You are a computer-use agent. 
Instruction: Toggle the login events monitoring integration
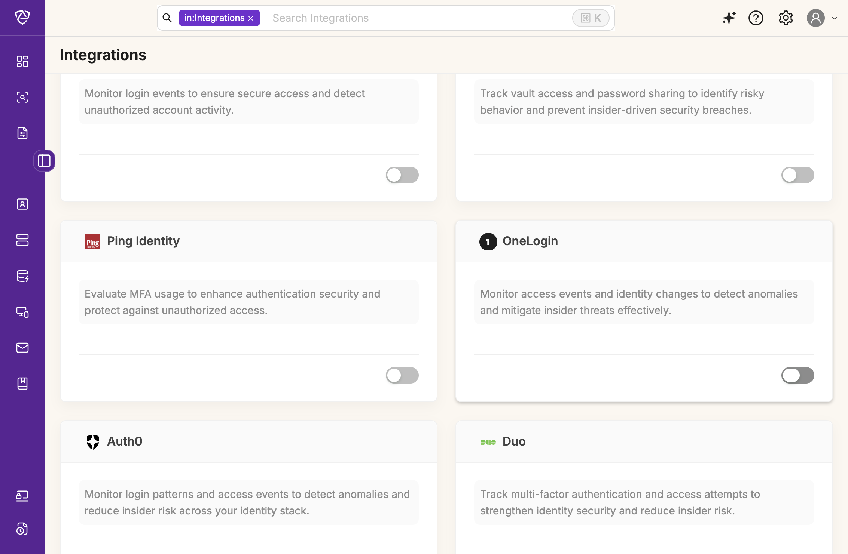pyautogui.click(x=402, y=175)
